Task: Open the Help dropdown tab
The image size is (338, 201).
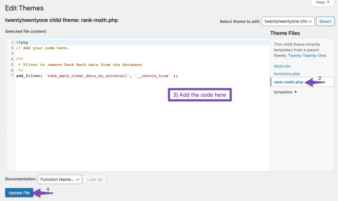Action: point(322,2)
